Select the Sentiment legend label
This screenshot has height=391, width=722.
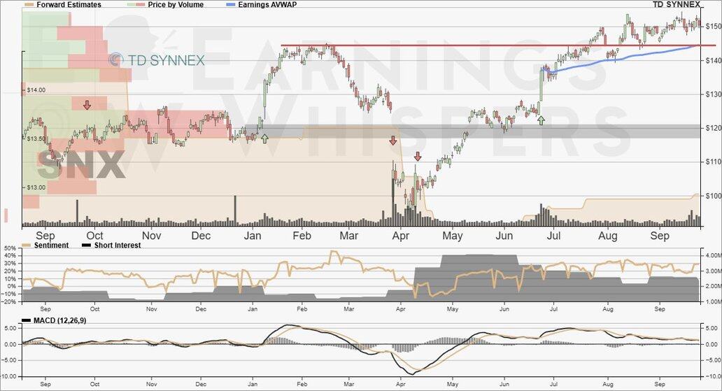(51, 246)
